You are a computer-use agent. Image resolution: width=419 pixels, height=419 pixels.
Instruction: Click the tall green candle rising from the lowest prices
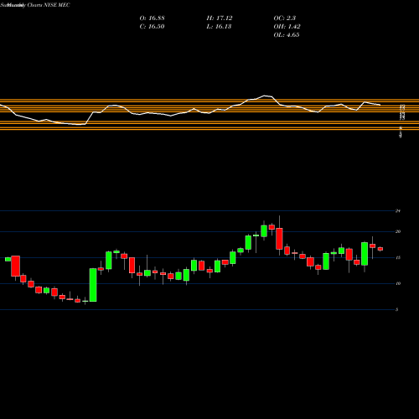(93, 285)
